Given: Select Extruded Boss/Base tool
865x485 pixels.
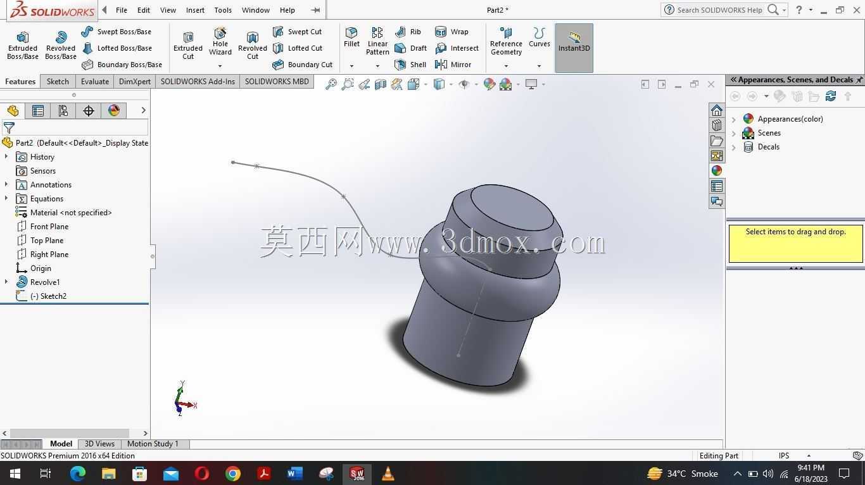Looking at the screenshot, I should [23, 46].
